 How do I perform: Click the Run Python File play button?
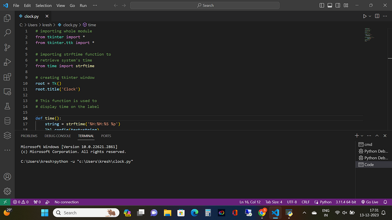pos(365,16)
